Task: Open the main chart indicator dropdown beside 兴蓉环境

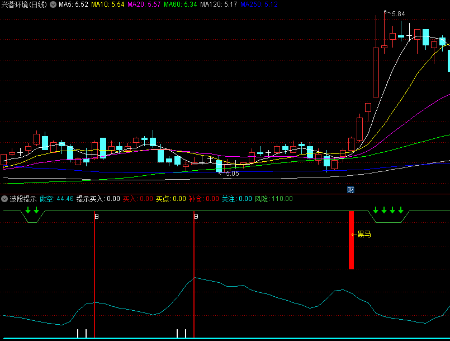Action: [x=53, y=4]
